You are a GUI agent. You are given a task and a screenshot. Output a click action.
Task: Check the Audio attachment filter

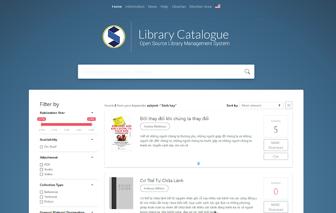(41, 169)
